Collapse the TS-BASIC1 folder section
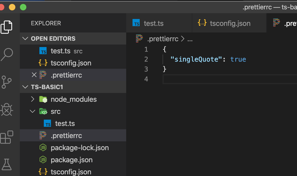This screenshot has width=297, height=176. coord(26,87)
